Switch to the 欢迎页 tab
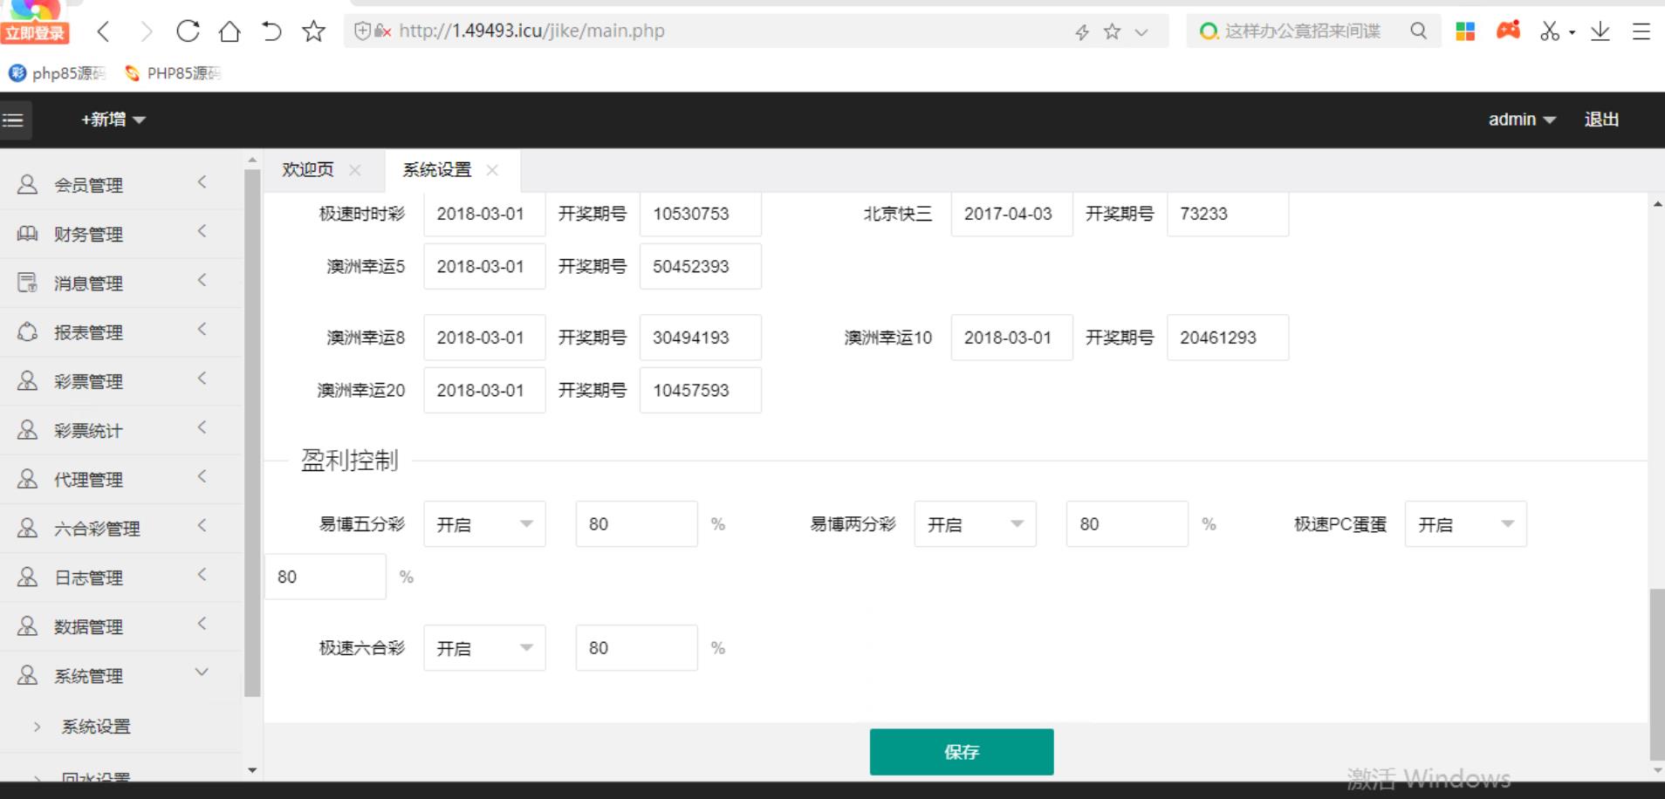 click(x=308, y=170)
